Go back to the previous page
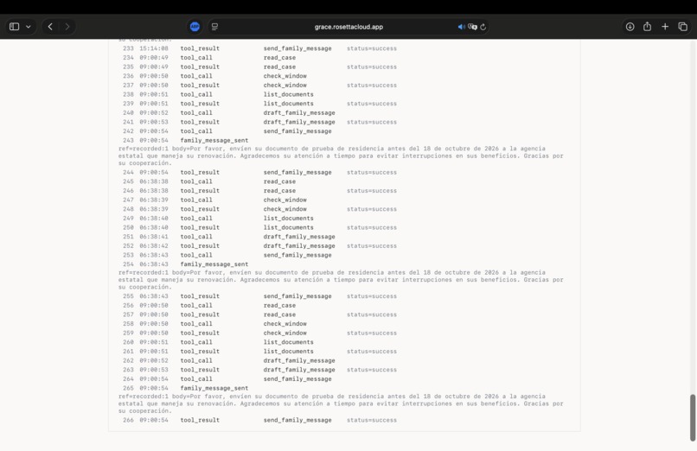Viewport: 697px width, 451px height. (50, 27)
